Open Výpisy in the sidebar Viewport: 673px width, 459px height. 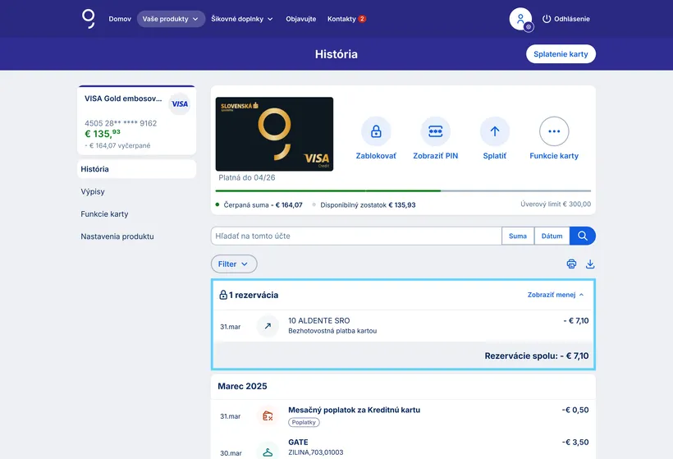[93, 191]
